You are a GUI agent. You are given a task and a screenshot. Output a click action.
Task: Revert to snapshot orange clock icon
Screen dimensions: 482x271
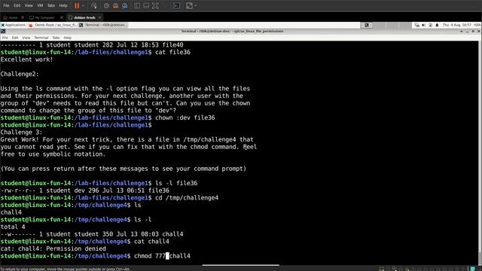tap(115, 5)
